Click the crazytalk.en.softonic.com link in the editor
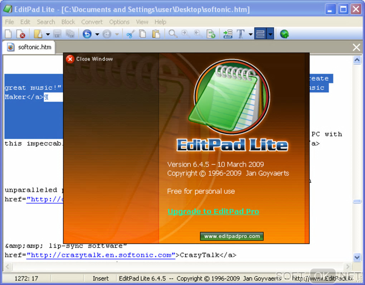The image size is (365, 285). tap(101, 255)
